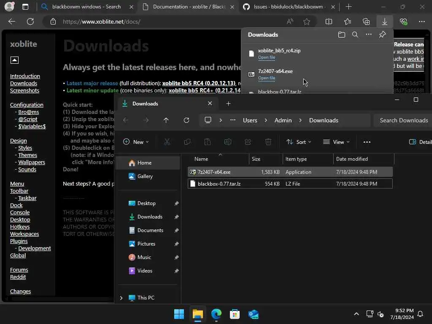Open Edge Favorites list icon
Screen dimensions: 432x324
348,22
